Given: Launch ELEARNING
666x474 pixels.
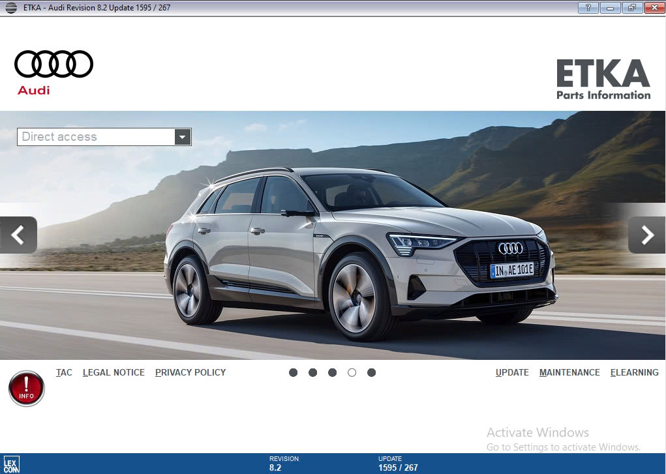Looking at the screenshot, I should [634, 372].
